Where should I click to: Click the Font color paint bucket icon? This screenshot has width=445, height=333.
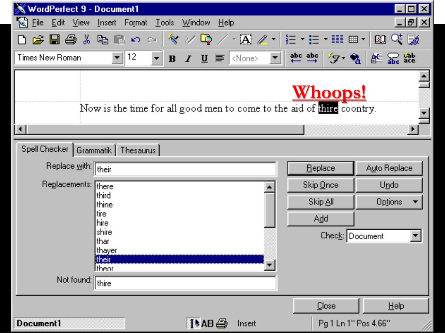pos(355,59)
